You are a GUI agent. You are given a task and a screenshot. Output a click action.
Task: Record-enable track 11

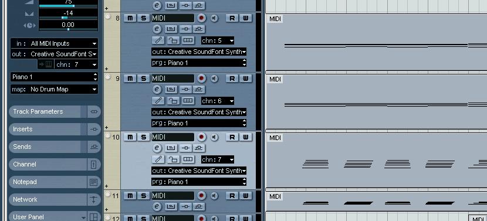point(202,196)
